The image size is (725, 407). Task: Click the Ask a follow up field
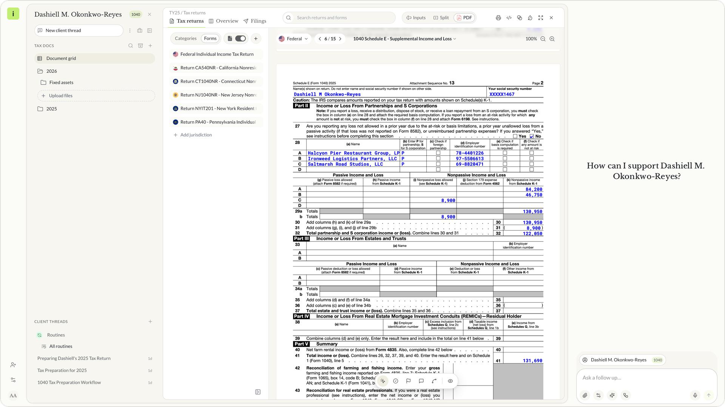point(646,378)
